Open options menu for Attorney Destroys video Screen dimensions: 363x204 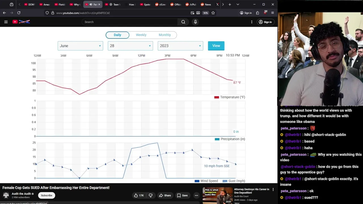[x=273, y=190]
